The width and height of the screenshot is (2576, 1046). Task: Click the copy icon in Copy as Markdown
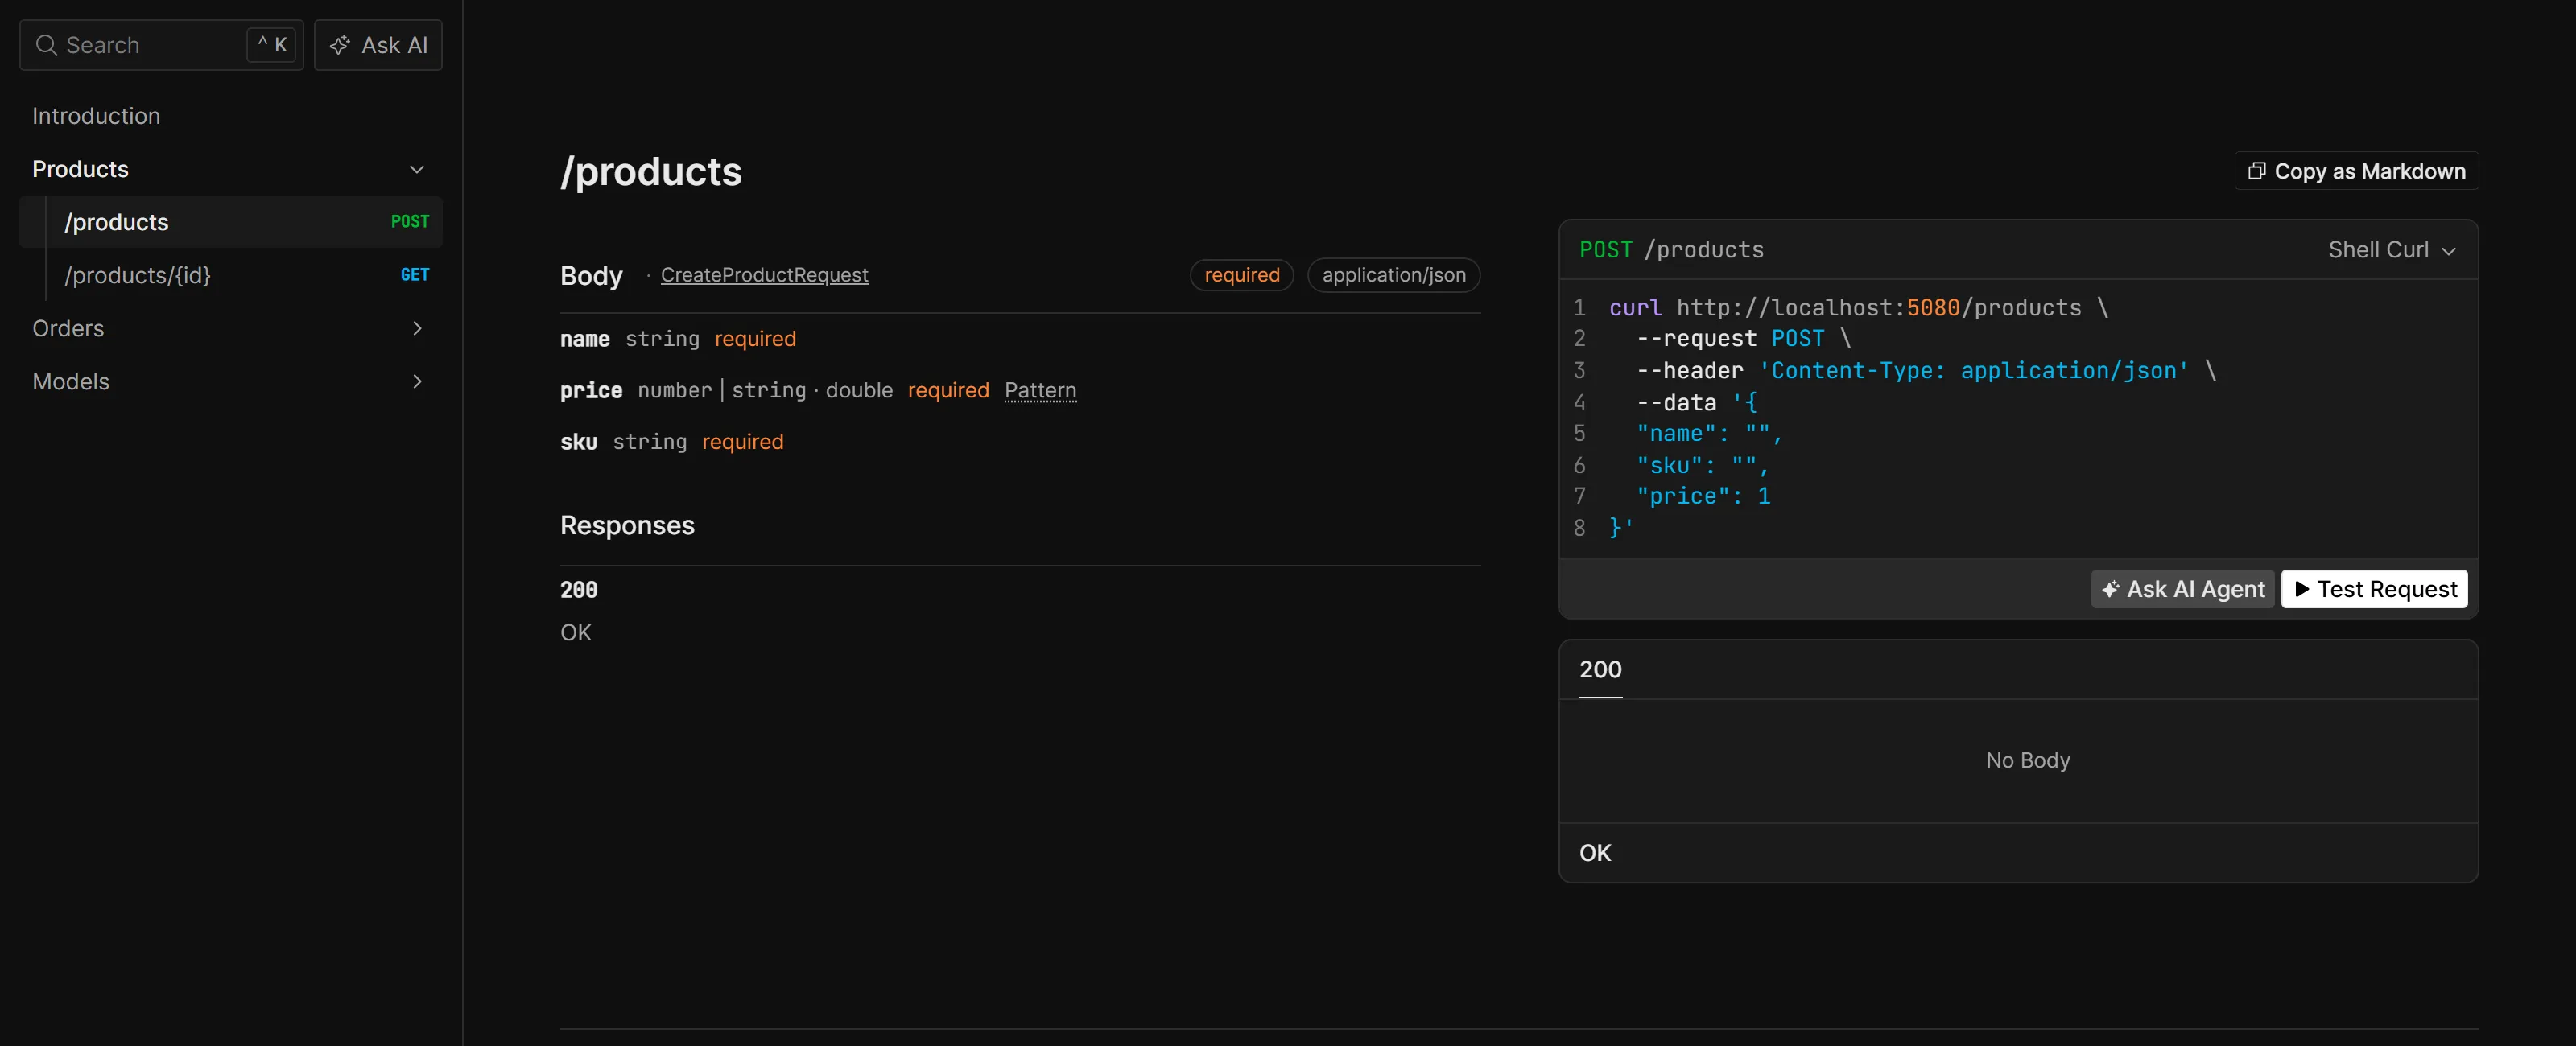click(x=2256, y=171)
